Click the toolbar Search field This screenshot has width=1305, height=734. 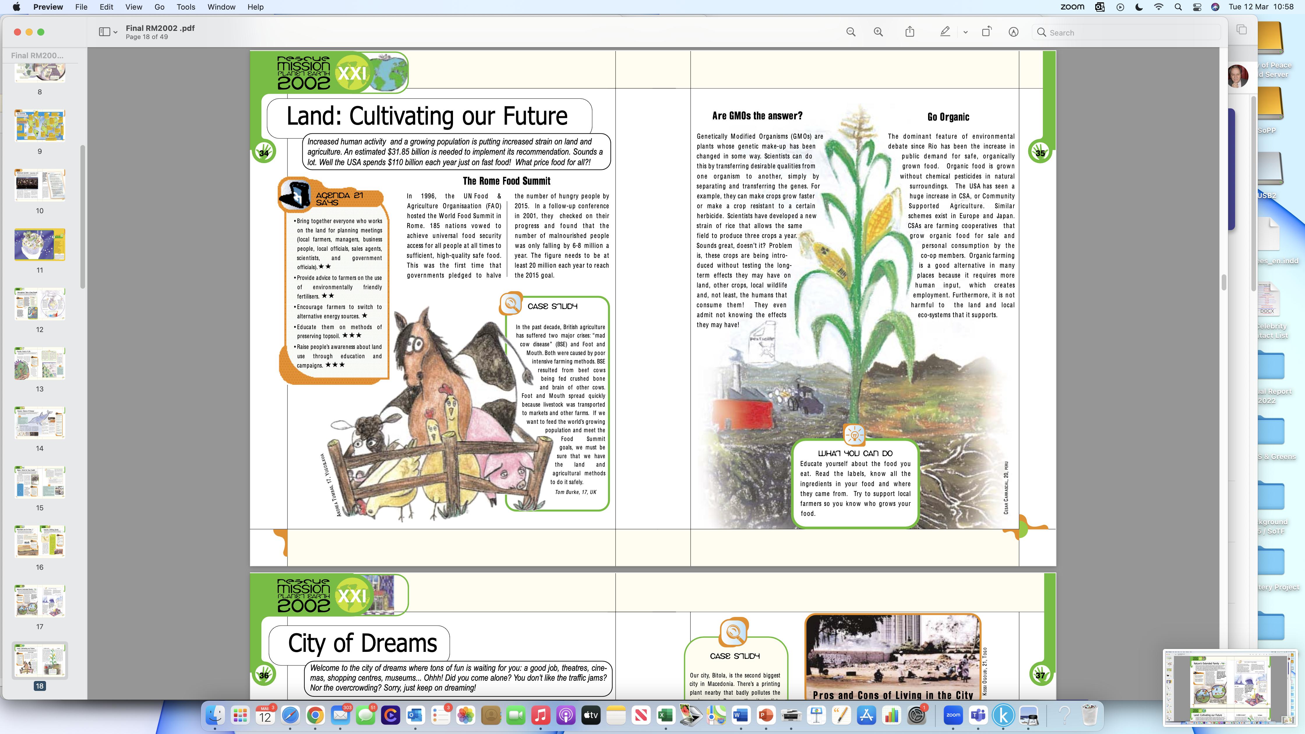[1130, 32]
